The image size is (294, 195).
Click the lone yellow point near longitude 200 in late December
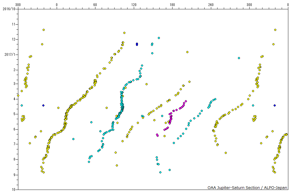click(187, 52)
